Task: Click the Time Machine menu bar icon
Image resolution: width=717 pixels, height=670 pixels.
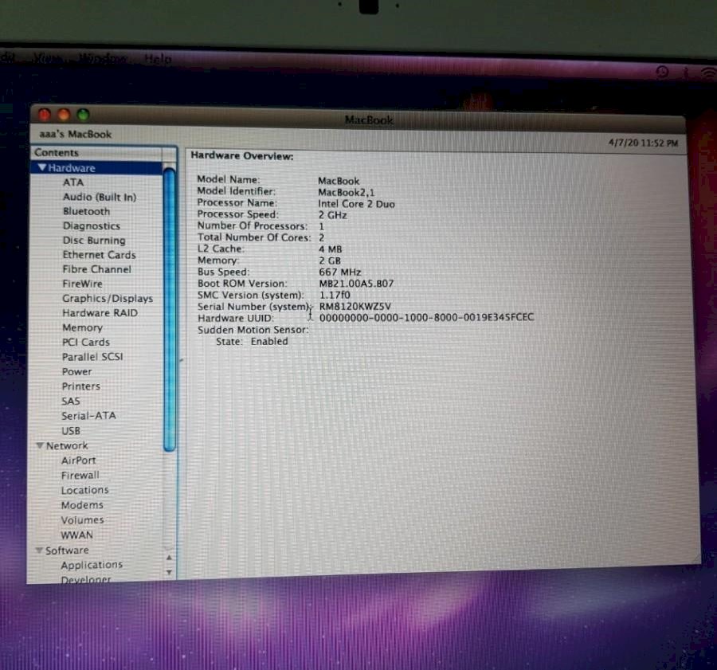Action: 663,72
